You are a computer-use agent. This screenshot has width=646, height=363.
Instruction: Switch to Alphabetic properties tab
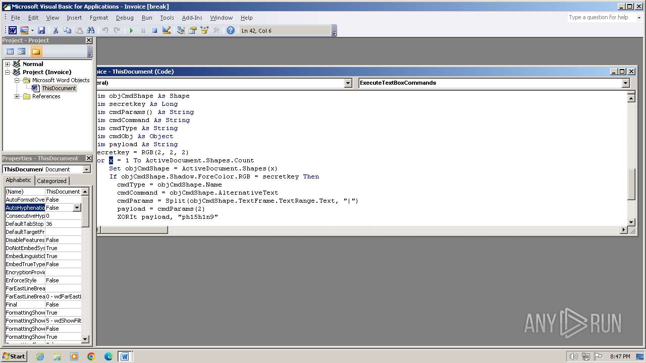point(18,180)
